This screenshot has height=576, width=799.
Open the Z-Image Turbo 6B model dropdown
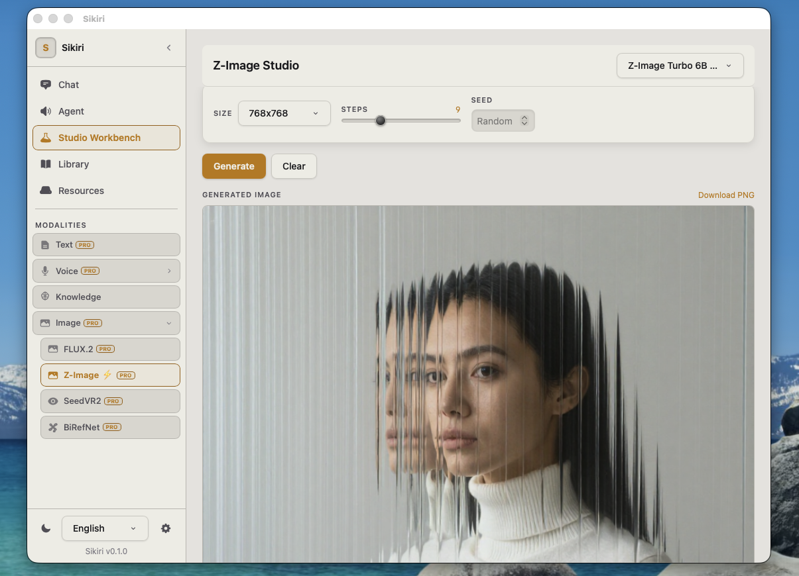pyautogui.click(x=680, y=66)
